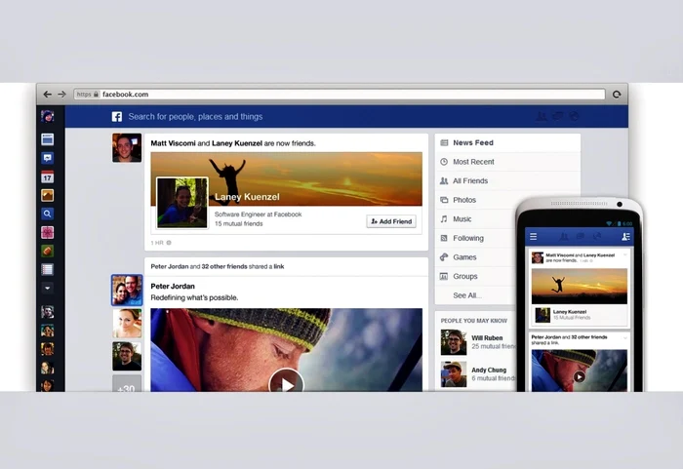This screenshot has width=683, height=469.
Task: Open the football game icon in the left sidebar
Action: point(48,251)
